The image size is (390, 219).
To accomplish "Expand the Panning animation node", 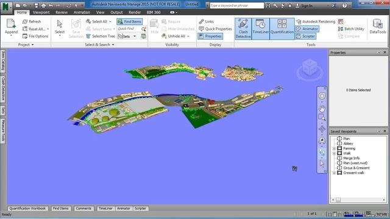I will point(334,148).
